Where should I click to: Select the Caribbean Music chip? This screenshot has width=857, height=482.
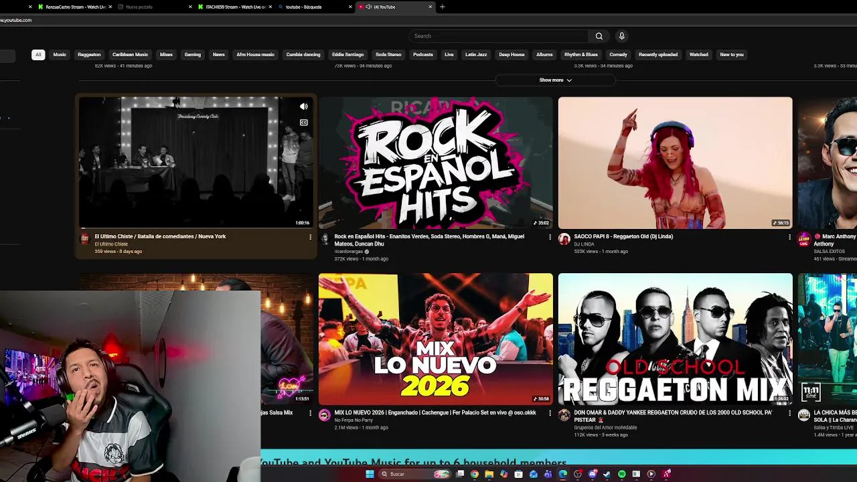pyautogui.click(x=130, y=55)
